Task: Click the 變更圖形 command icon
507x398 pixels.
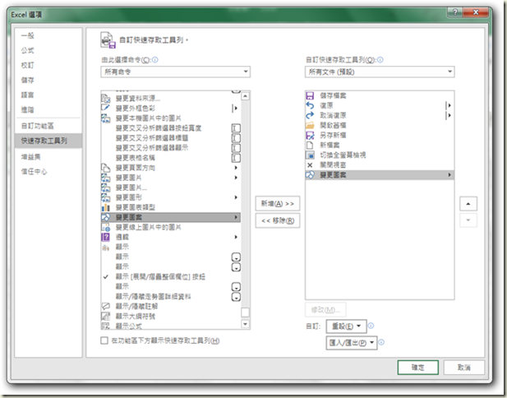Action: [106, 197]
